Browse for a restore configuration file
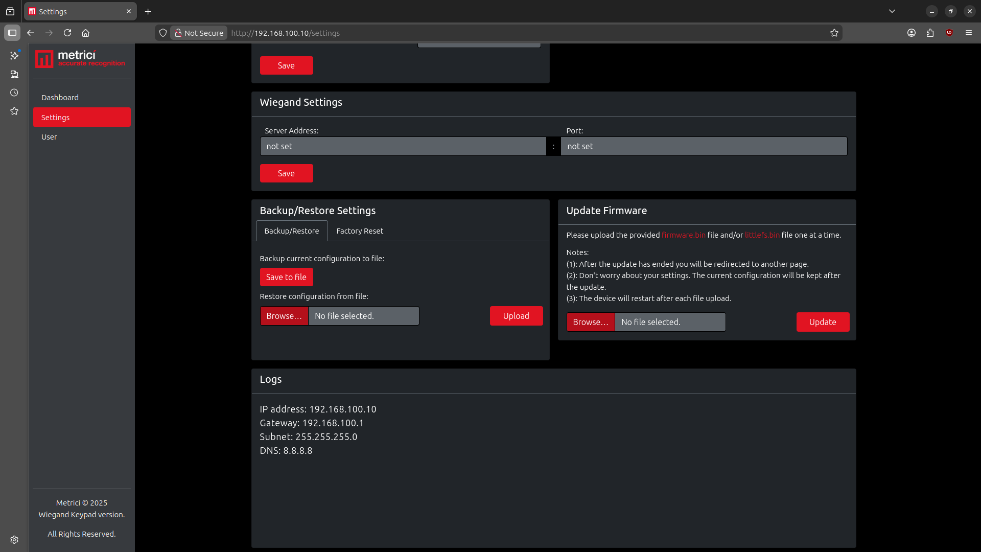The image size is (981, 552). pos(284,316)
